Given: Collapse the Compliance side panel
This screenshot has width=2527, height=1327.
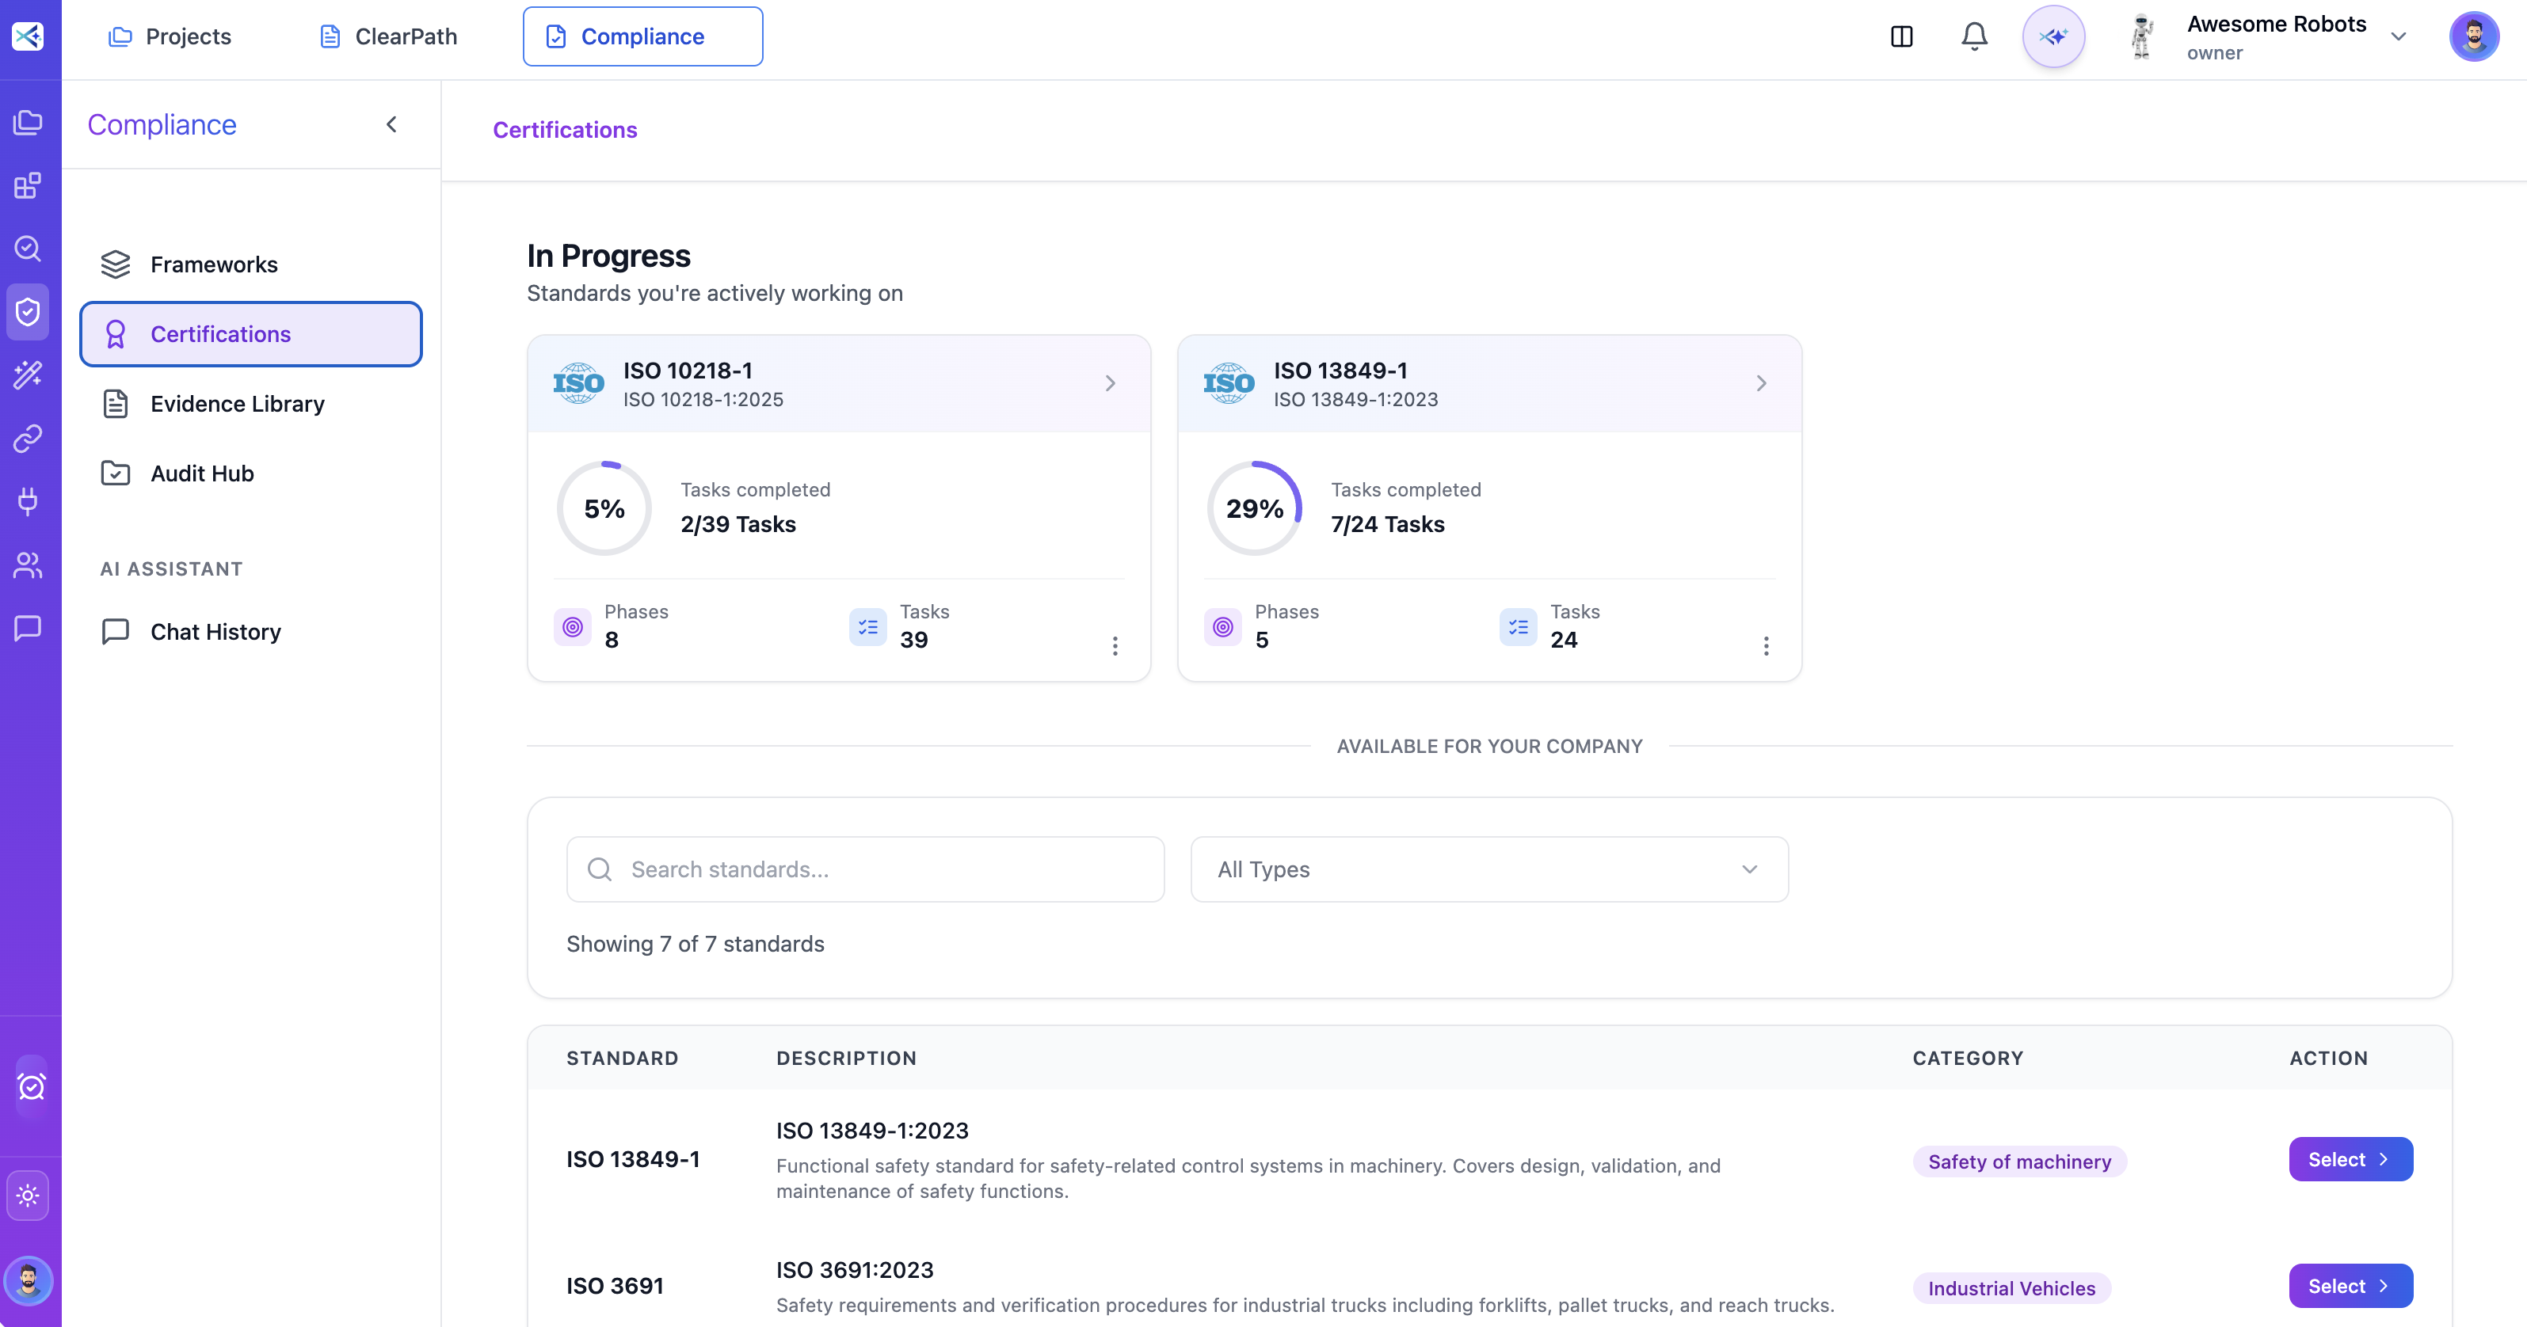Looking at the screenshot, I should click(391, 124).
